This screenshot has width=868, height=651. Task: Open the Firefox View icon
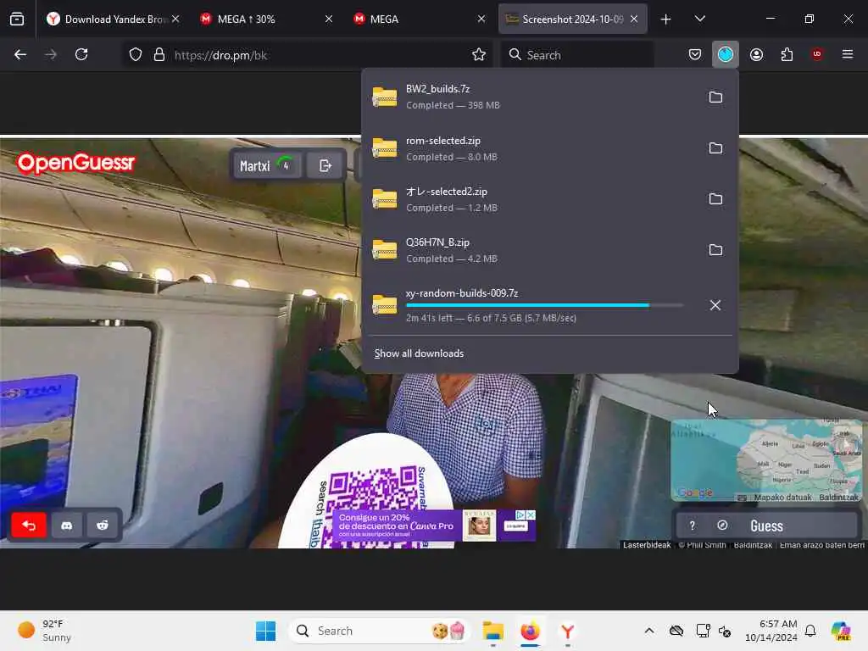(17, 19)
